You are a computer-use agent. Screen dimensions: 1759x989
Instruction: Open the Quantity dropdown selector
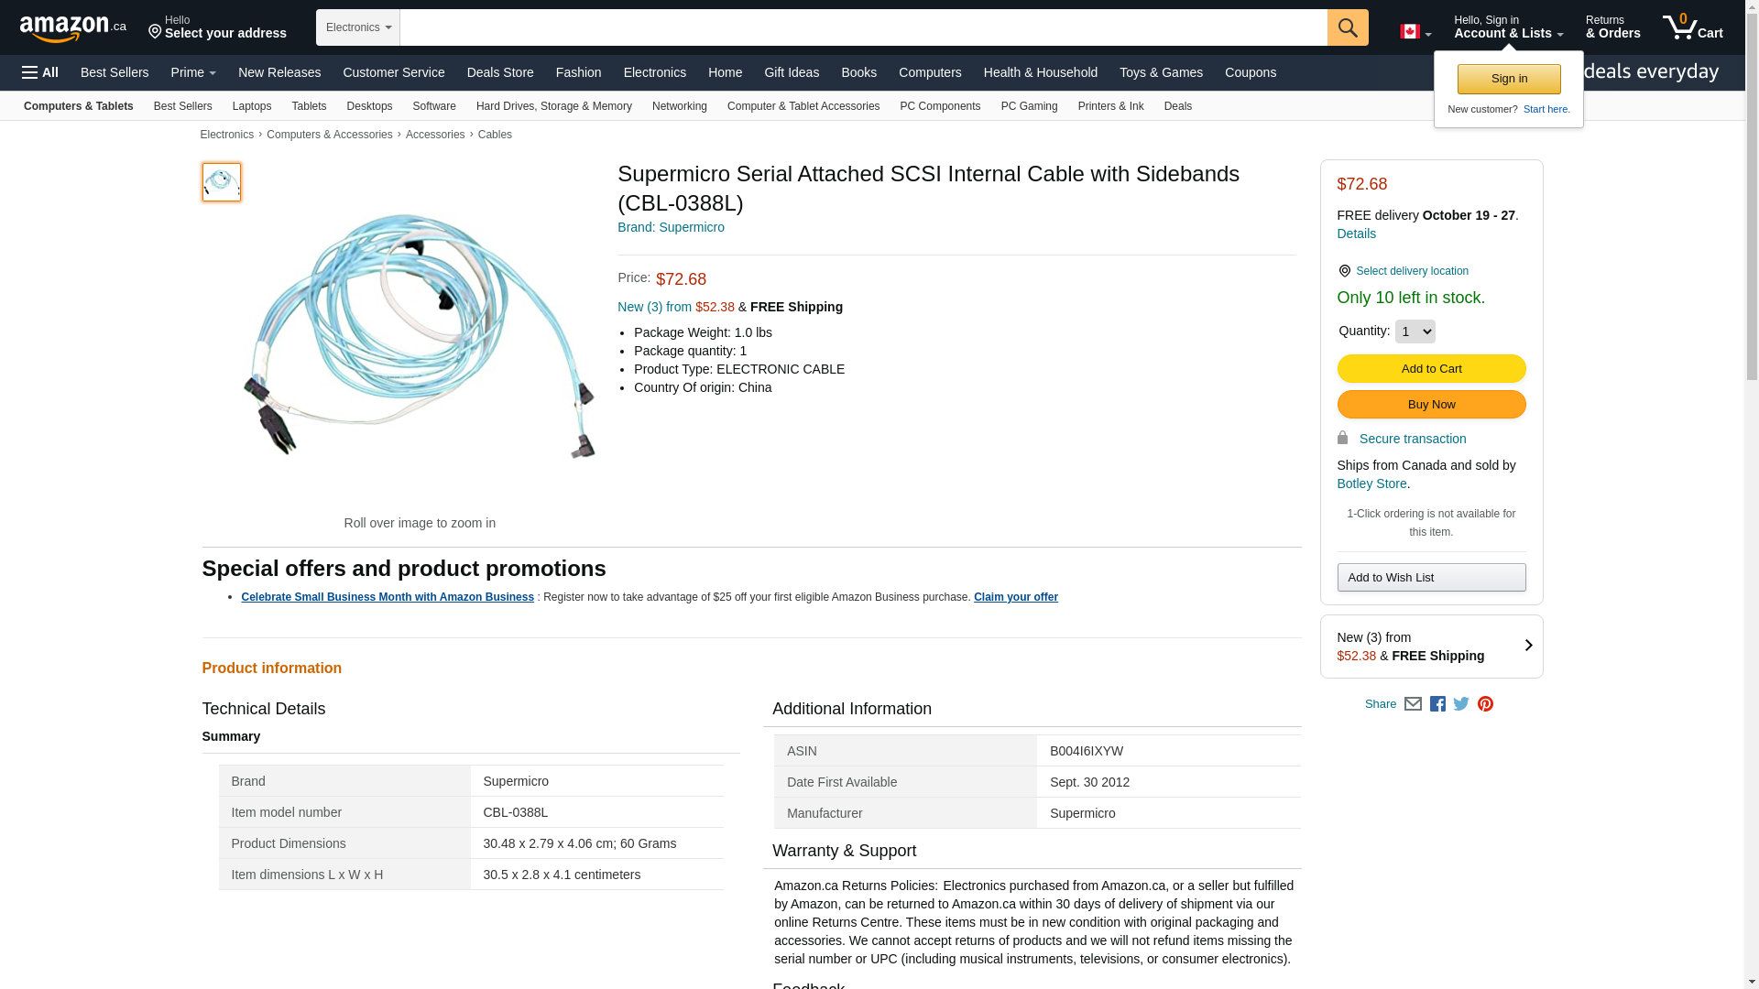1415,331
